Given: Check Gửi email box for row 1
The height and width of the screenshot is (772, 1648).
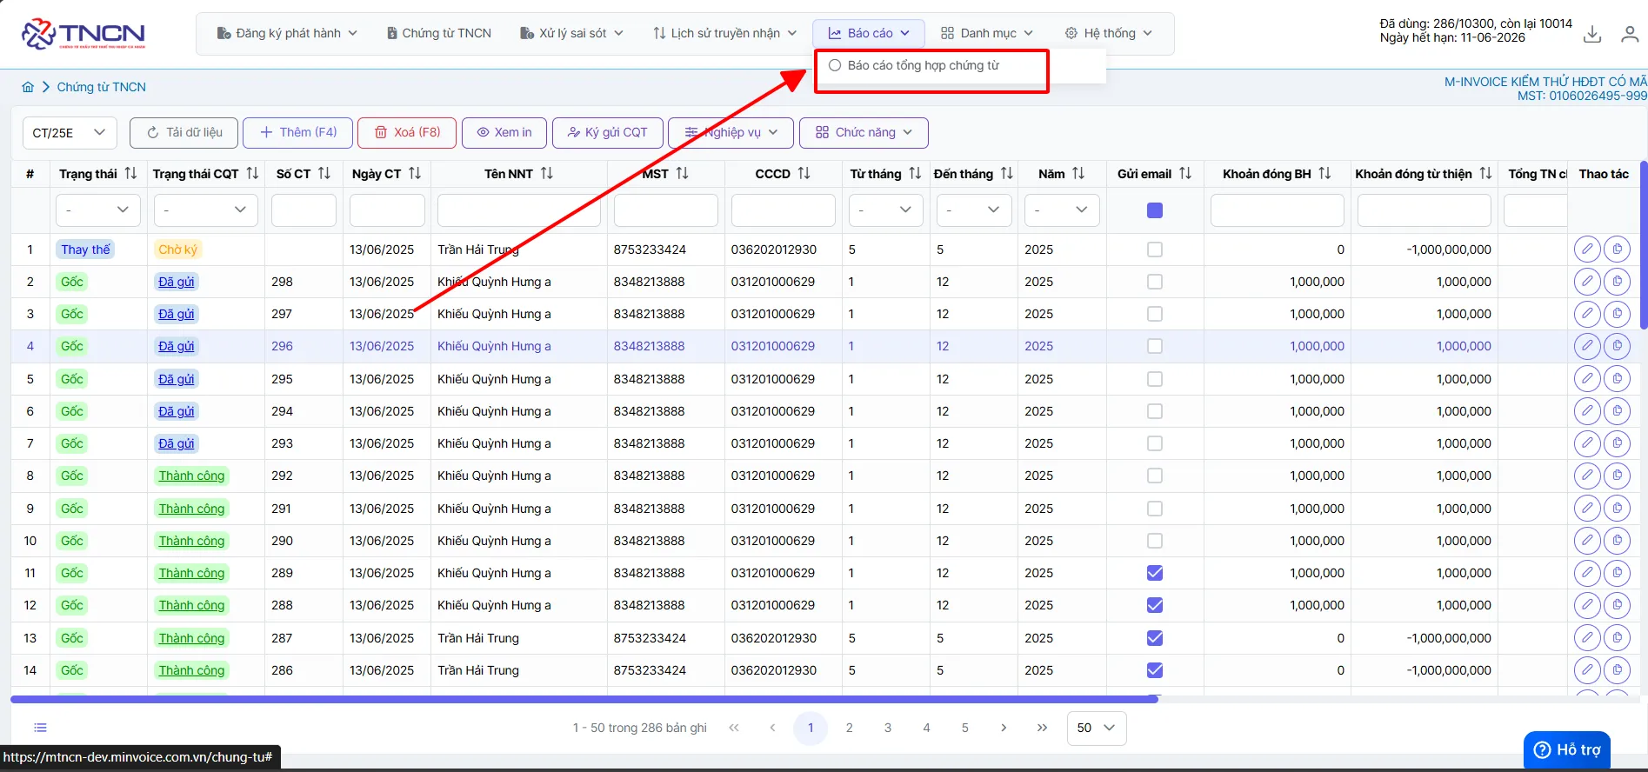Looking at the screenshot, I should click(x=1155, y=250).
